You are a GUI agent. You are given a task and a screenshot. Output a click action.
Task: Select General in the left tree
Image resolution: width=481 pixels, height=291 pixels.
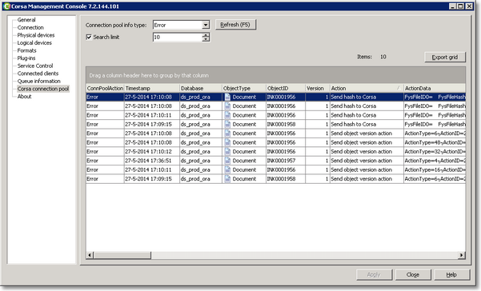click(x=26, y=20)
